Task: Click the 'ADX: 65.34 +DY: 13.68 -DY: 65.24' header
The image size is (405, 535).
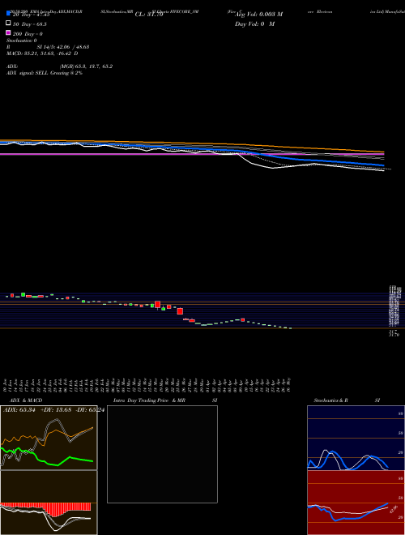Action: 53,409
